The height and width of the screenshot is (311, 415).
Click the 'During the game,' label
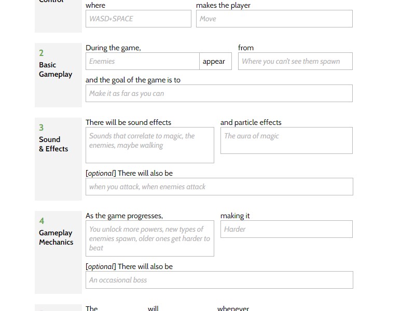(113, 48)
